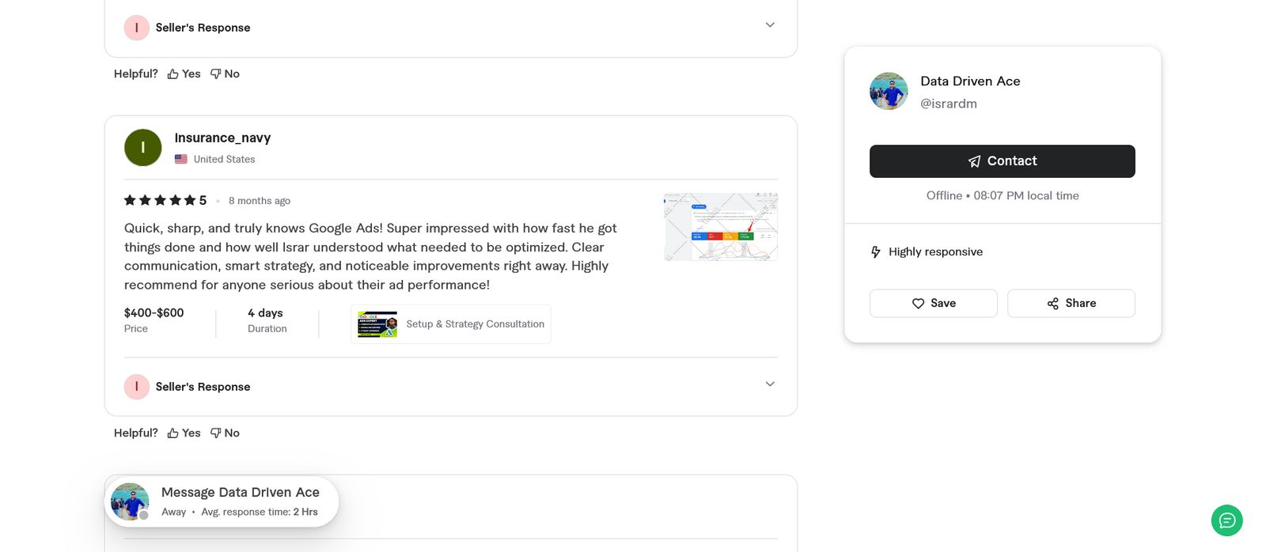This screenshot has width=1266, height=552.
Task: Open the review screenshot thumbnail
Action: click(x=720, y=226)
